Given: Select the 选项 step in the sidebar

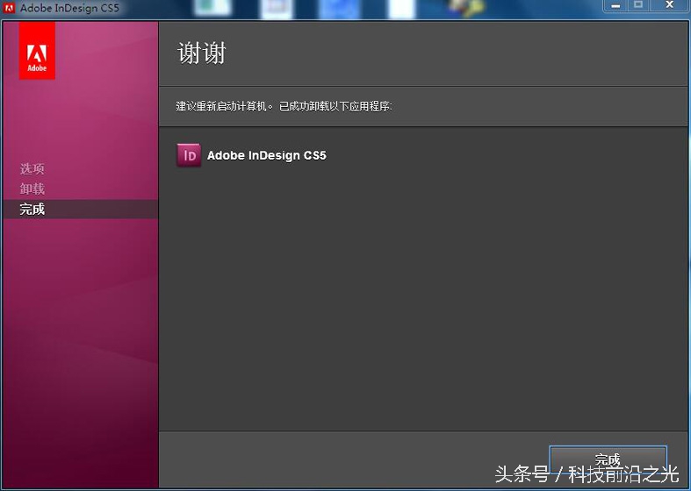Looking at the screenshot, I should click(x=32, y=169).
